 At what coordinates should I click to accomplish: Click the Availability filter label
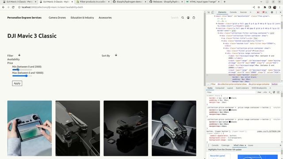(x=13, y=59)
